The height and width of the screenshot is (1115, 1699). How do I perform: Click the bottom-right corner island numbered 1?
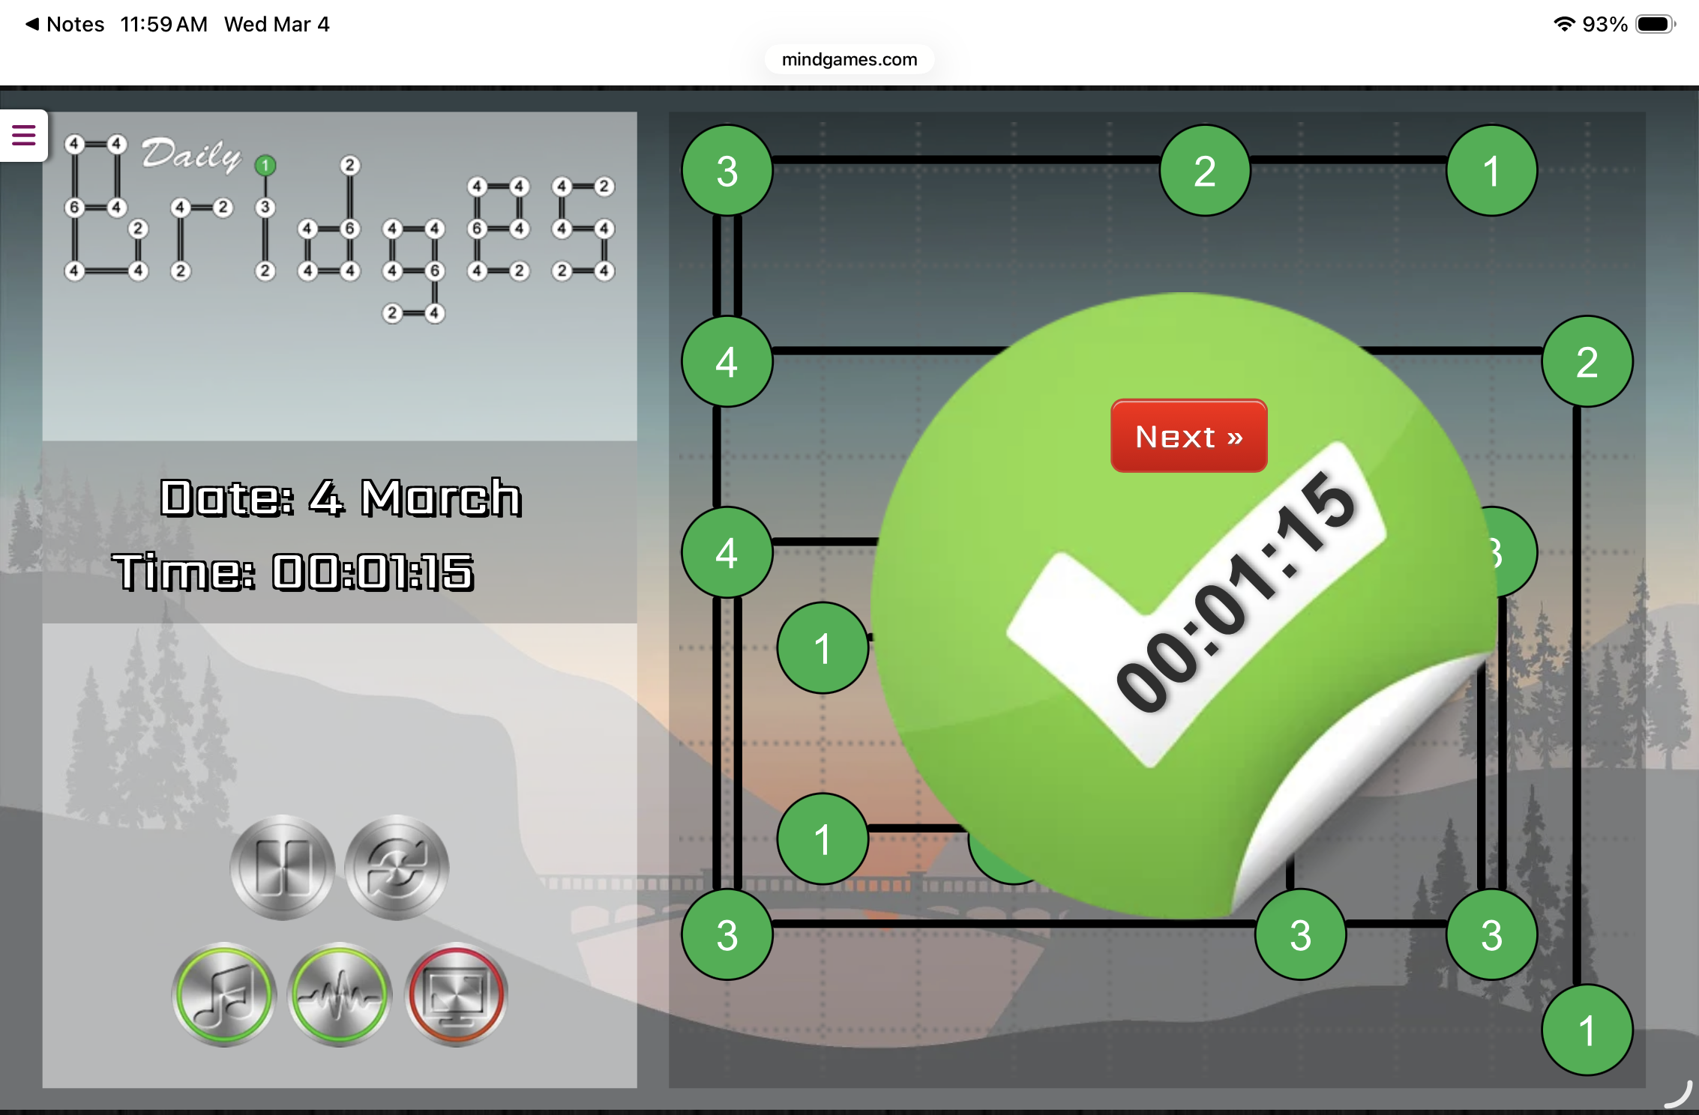[1587, 1030]
